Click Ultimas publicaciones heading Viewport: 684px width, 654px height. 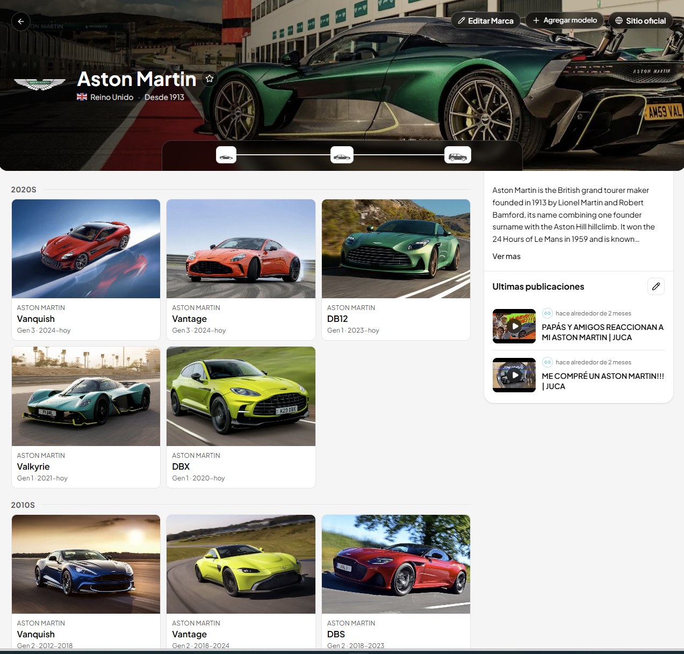(538, 286)
